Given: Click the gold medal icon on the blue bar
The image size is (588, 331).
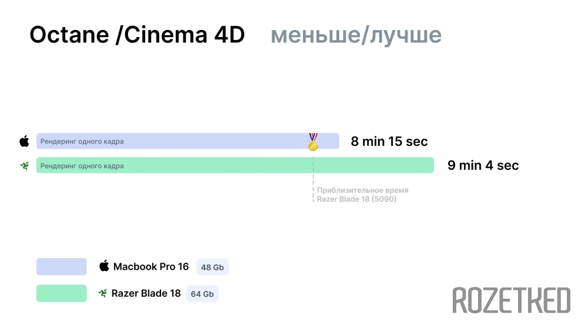Looking at the screenshot, I should click(313, 142).
